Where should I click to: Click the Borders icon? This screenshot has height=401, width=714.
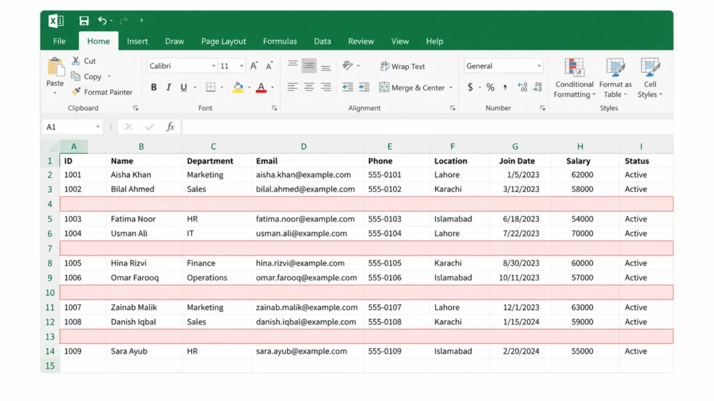[x=211, y=87]
